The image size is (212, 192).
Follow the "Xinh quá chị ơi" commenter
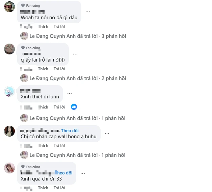(64, 173)
